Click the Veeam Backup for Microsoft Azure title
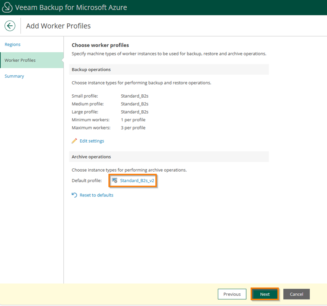 (x=71, y=7)
